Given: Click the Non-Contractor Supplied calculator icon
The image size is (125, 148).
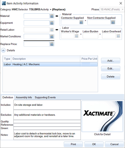Looking at the screenshot, I should 113,22.
